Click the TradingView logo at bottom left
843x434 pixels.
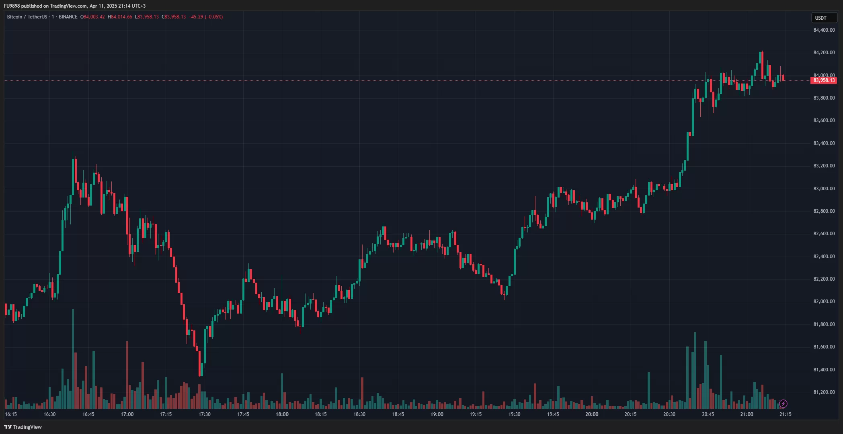click(23, 427)
